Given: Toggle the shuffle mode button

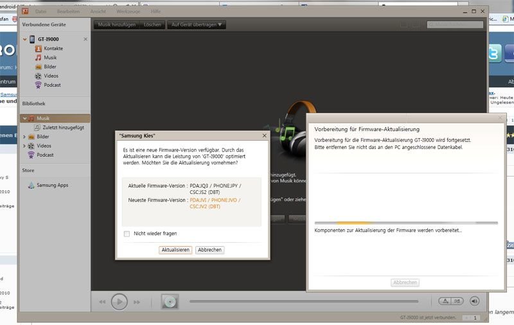Looking at the screenshot, I should 457,301.
